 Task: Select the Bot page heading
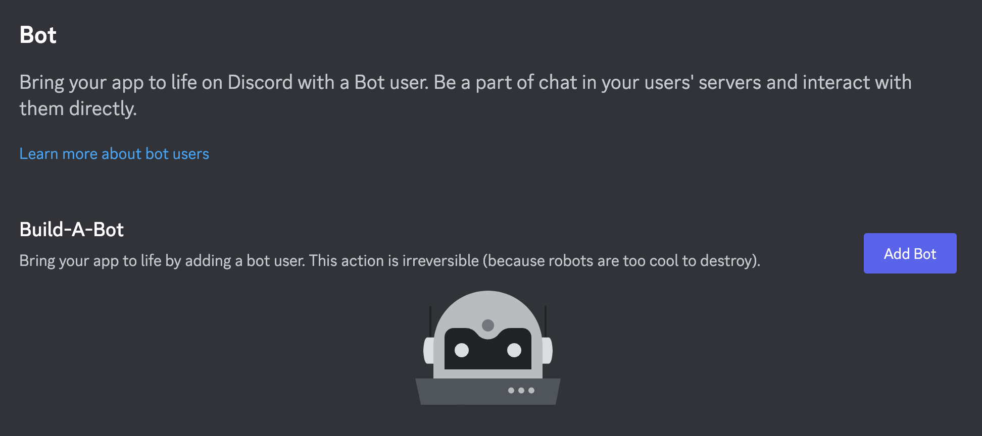[37, 35]
